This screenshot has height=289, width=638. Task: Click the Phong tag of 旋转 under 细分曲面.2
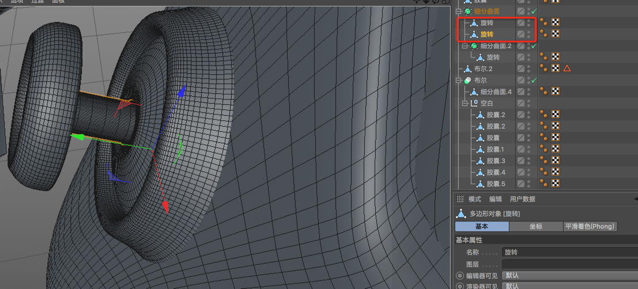pyautogui.click(x=544, y=56)
